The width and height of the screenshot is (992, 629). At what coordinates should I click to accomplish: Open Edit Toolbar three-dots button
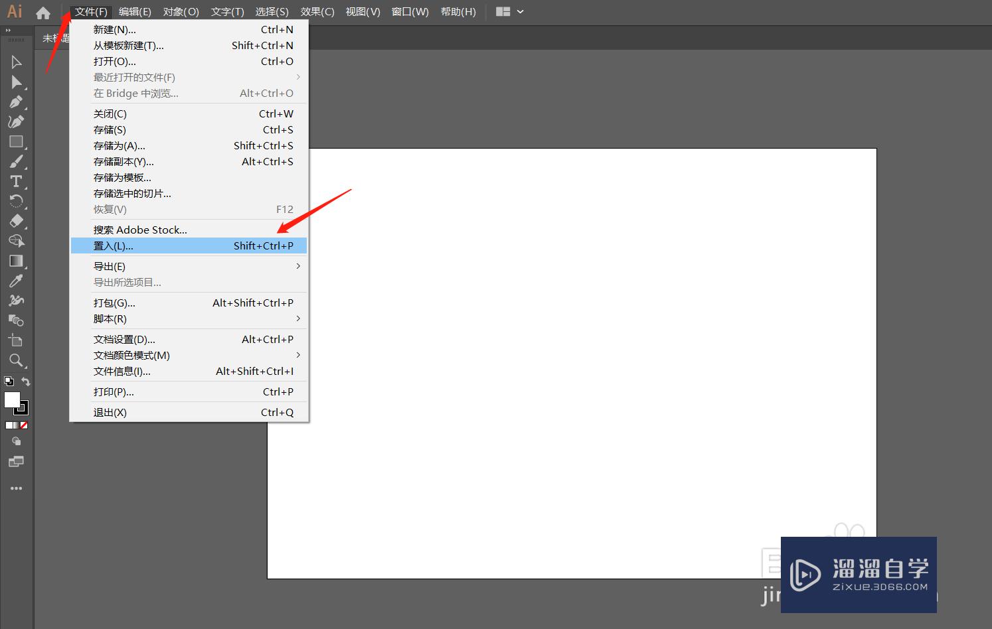coord(17,488)
